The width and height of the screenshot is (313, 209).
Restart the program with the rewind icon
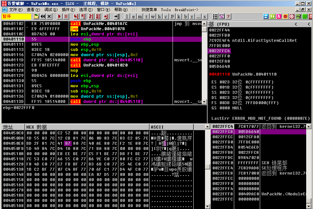click(43, 17)
